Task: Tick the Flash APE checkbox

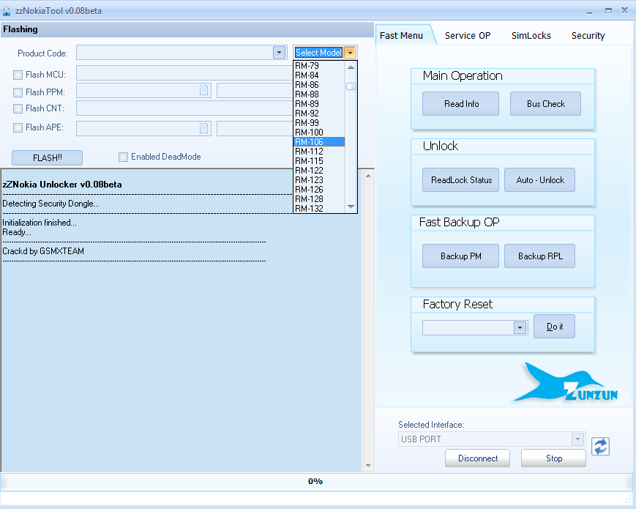Action: point(18,127)
